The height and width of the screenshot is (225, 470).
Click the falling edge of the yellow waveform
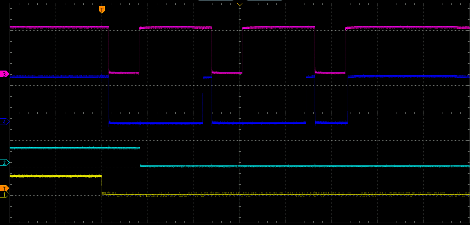(102, 185)
